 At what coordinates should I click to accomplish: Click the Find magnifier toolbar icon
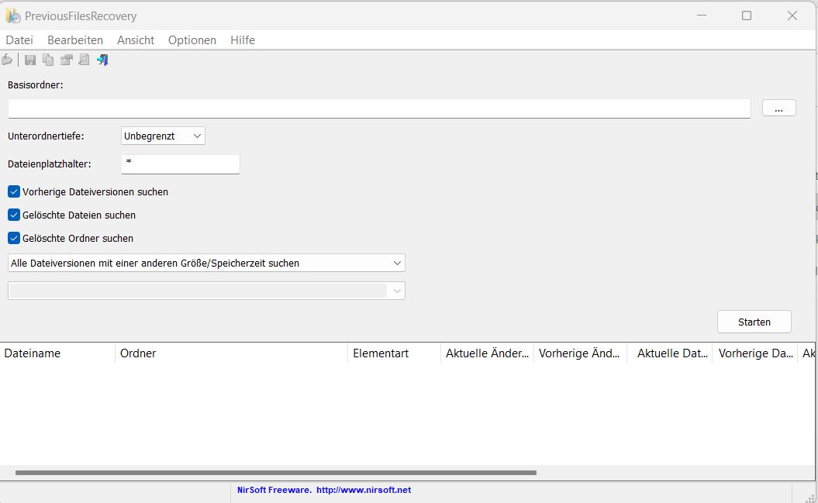pyautogui.click(x=84, y=60)
